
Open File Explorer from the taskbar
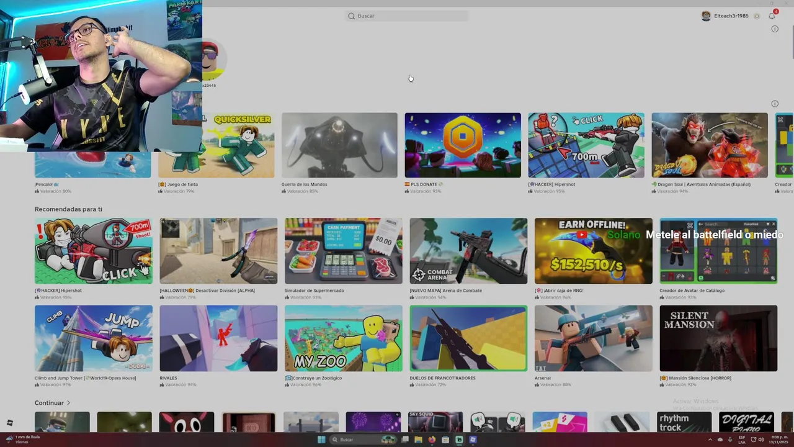[418, 440]
